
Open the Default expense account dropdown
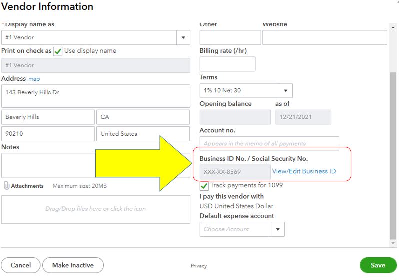(x=278, y=229)
